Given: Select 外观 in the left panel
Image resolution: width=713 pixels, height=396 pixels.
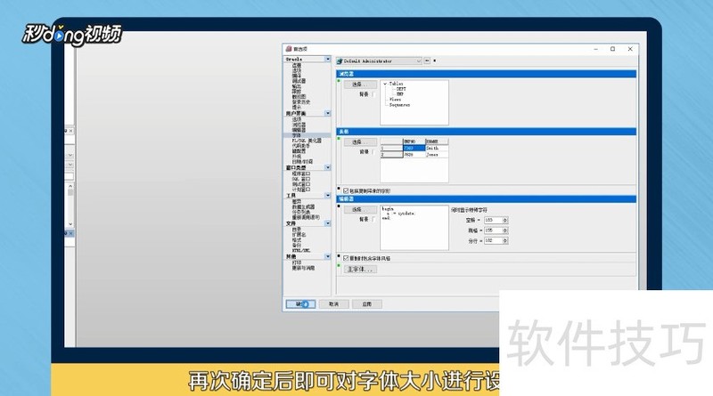Looking at the screenshot, I should click(x=297, y=157).
